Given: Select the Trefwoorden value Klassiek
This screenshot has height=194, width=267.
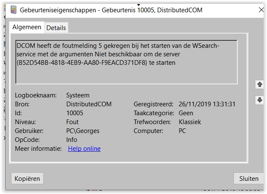Looking at the screenshot, I should click(x=190, y=122).
